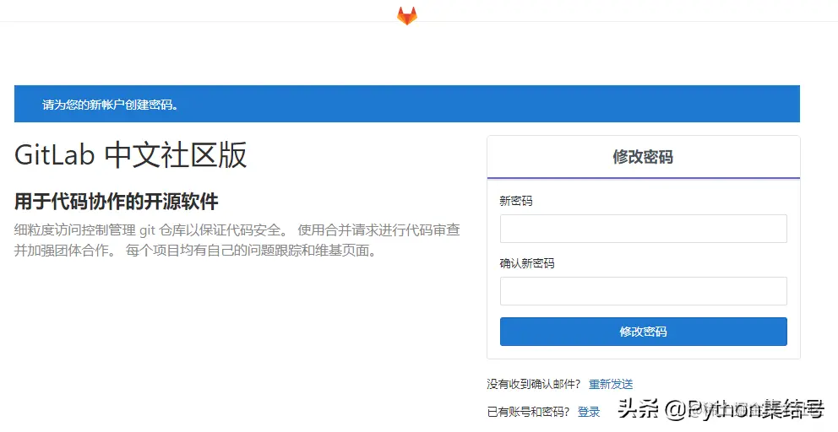Select the 修改密码 panel heading
The height and width of the screenshot is (432, 838).
coord(643,157)
